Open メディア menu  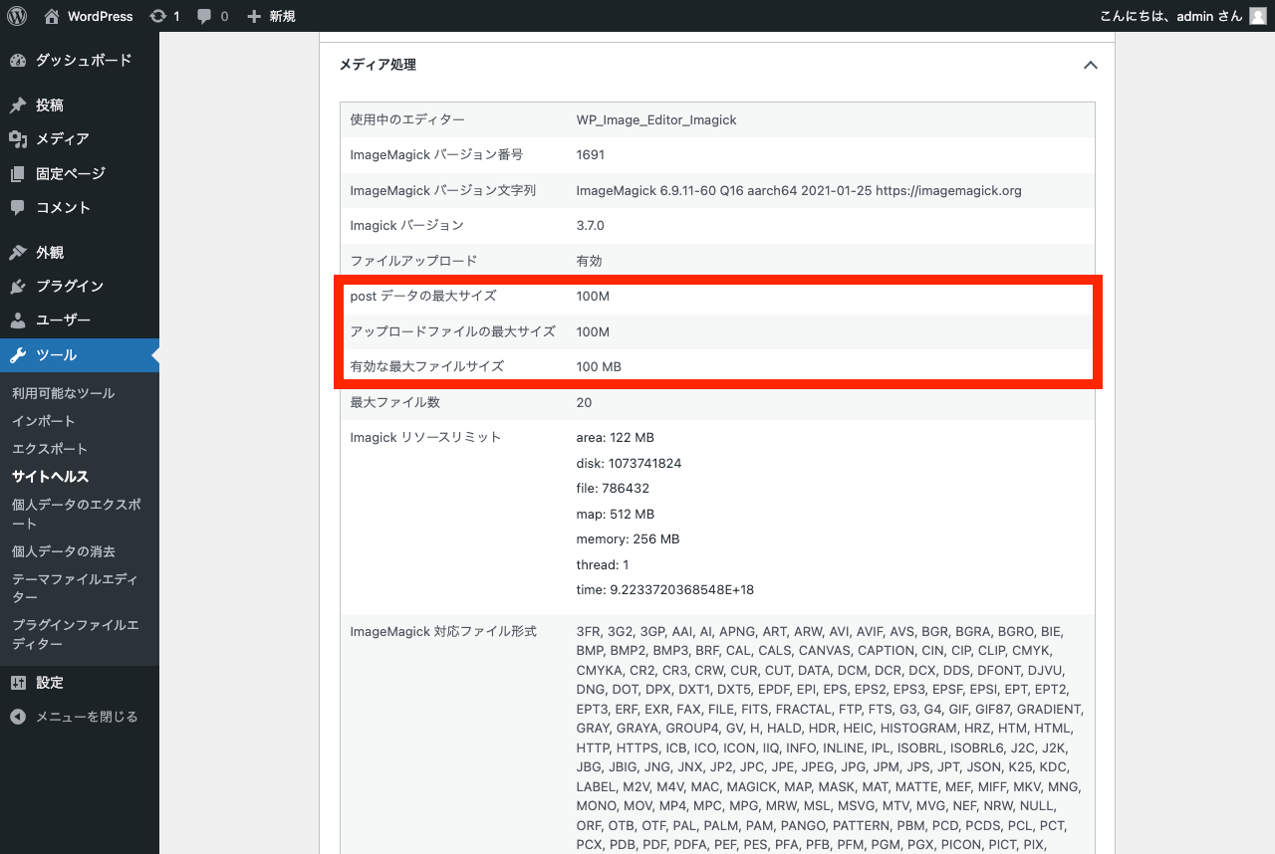[80, 138]
